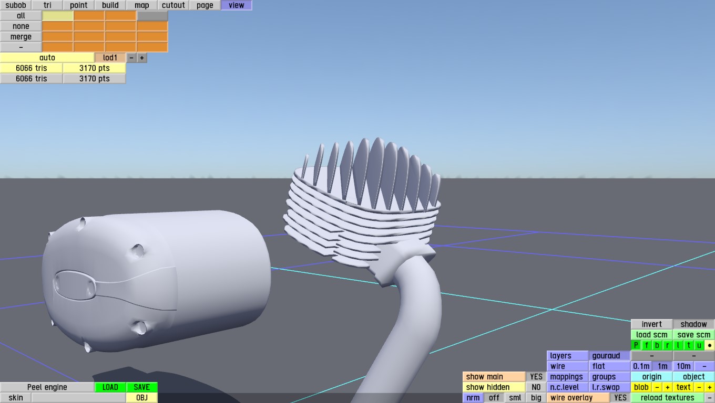
Task: Select the first orange cell beside 'none'
Action: tap(58, 26)
